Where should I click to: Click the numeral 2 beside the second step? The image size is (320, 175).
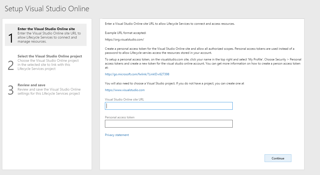click(10, 65)
